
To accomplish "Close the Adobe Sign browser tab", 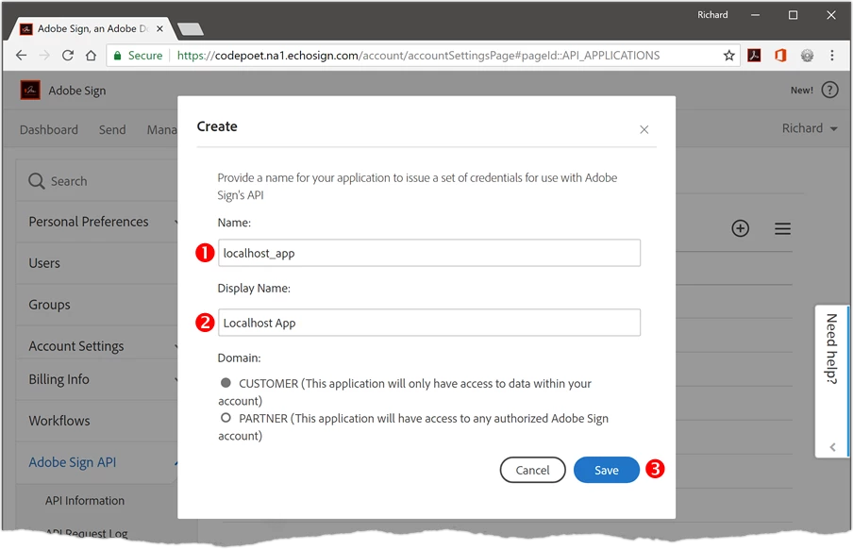I will coord(160,29).
